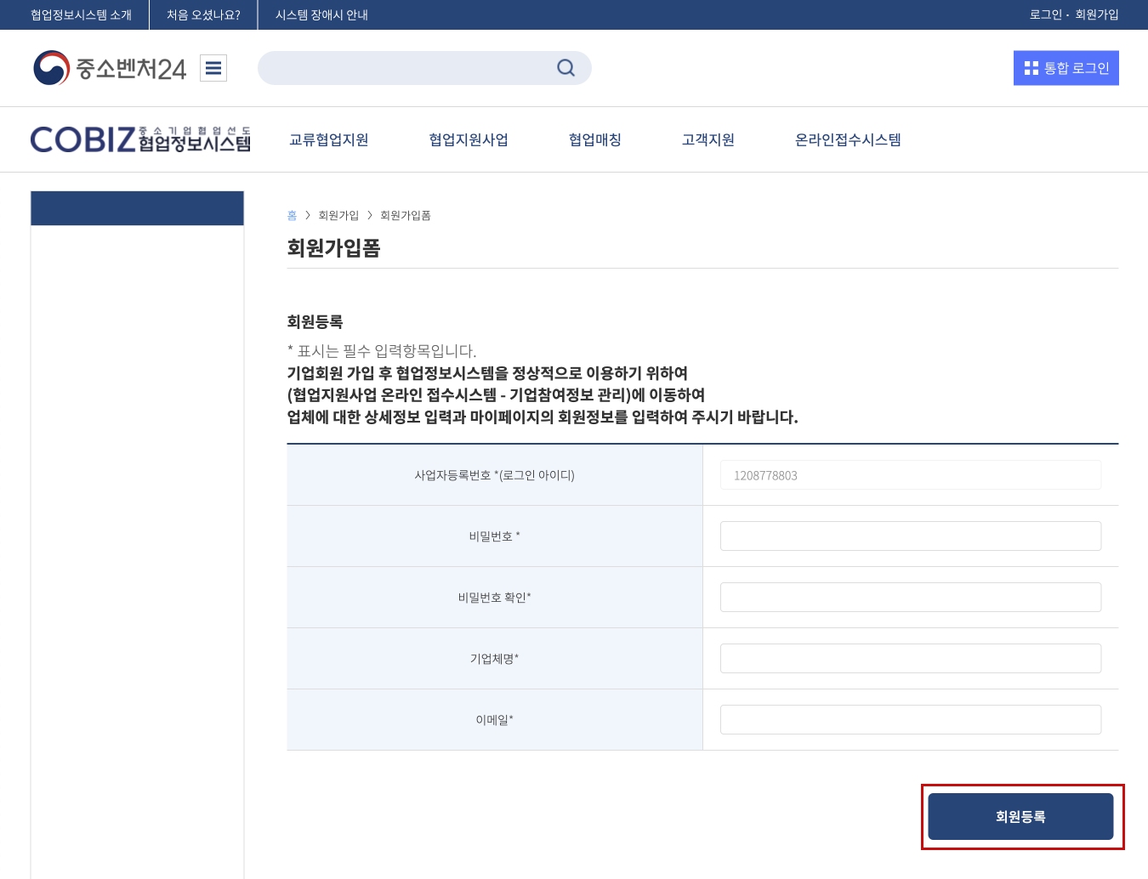The width and height of the screenshot is (1148, 879).
Task: Focus the 비밀번호 input field
Action: point(911,536)
